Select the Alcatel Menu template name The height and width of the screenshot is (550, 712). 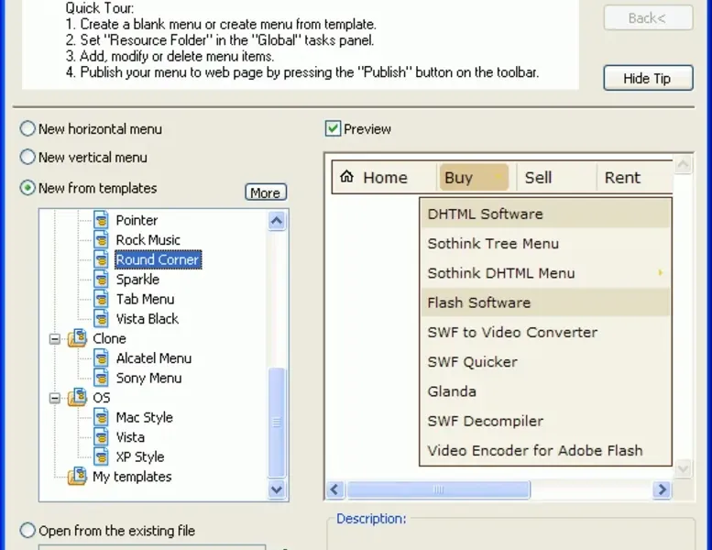pyautogui.click(x=154, y=358)
